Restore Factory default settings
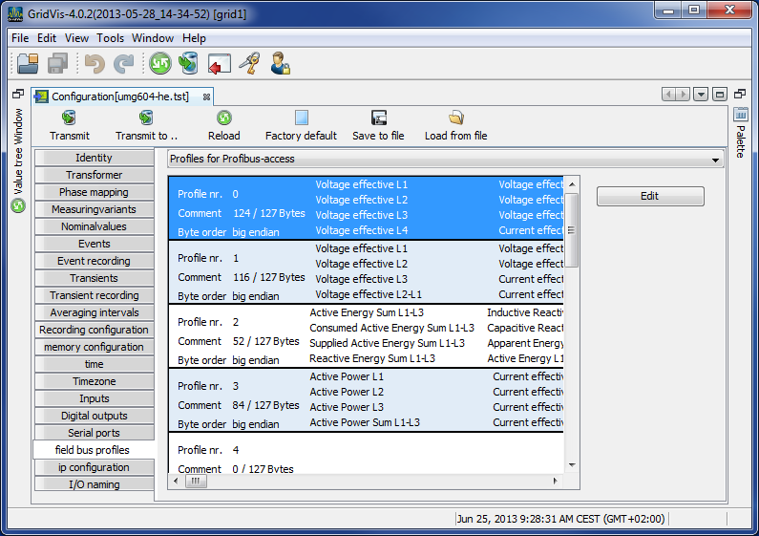Screen dimensions: 759x536 [301, 125]
